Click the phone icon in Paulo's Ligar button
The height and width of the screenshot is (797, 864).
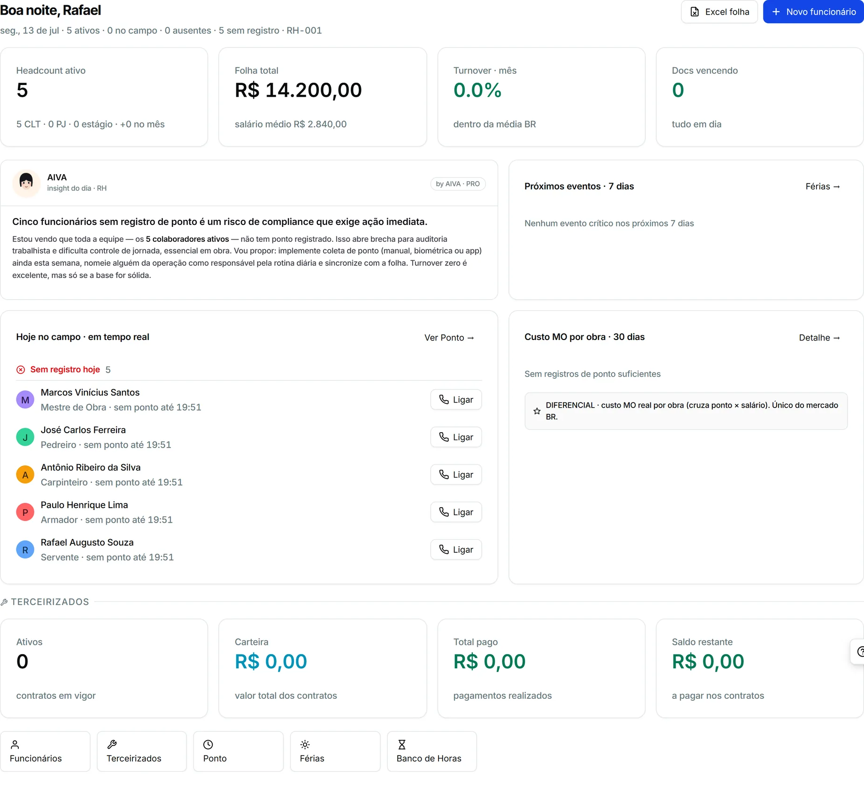444,512
